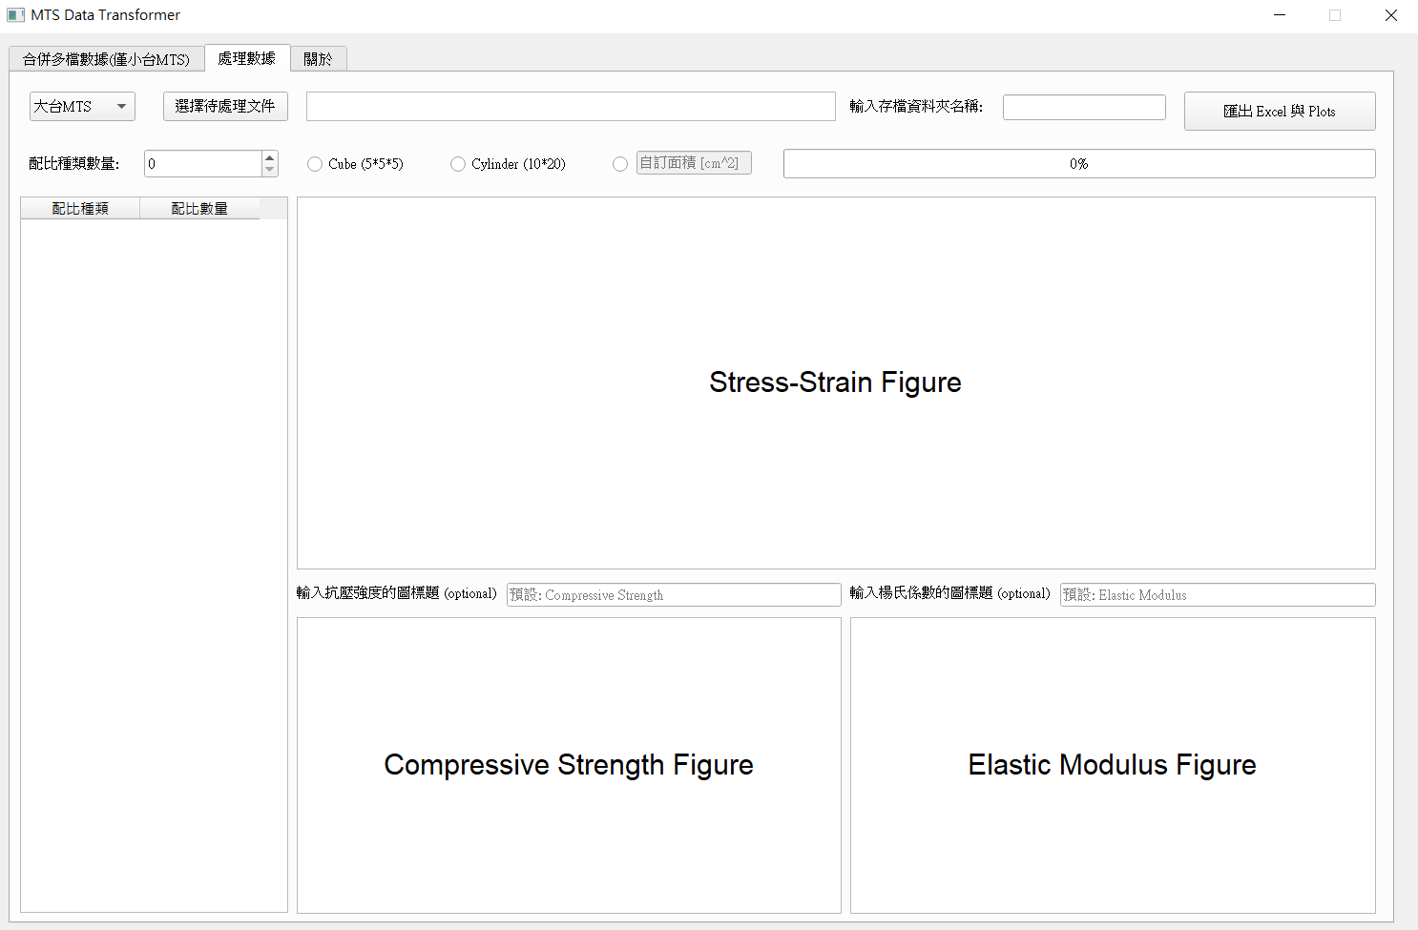Select the 處理數據 tab

click(x=247, y=58)
